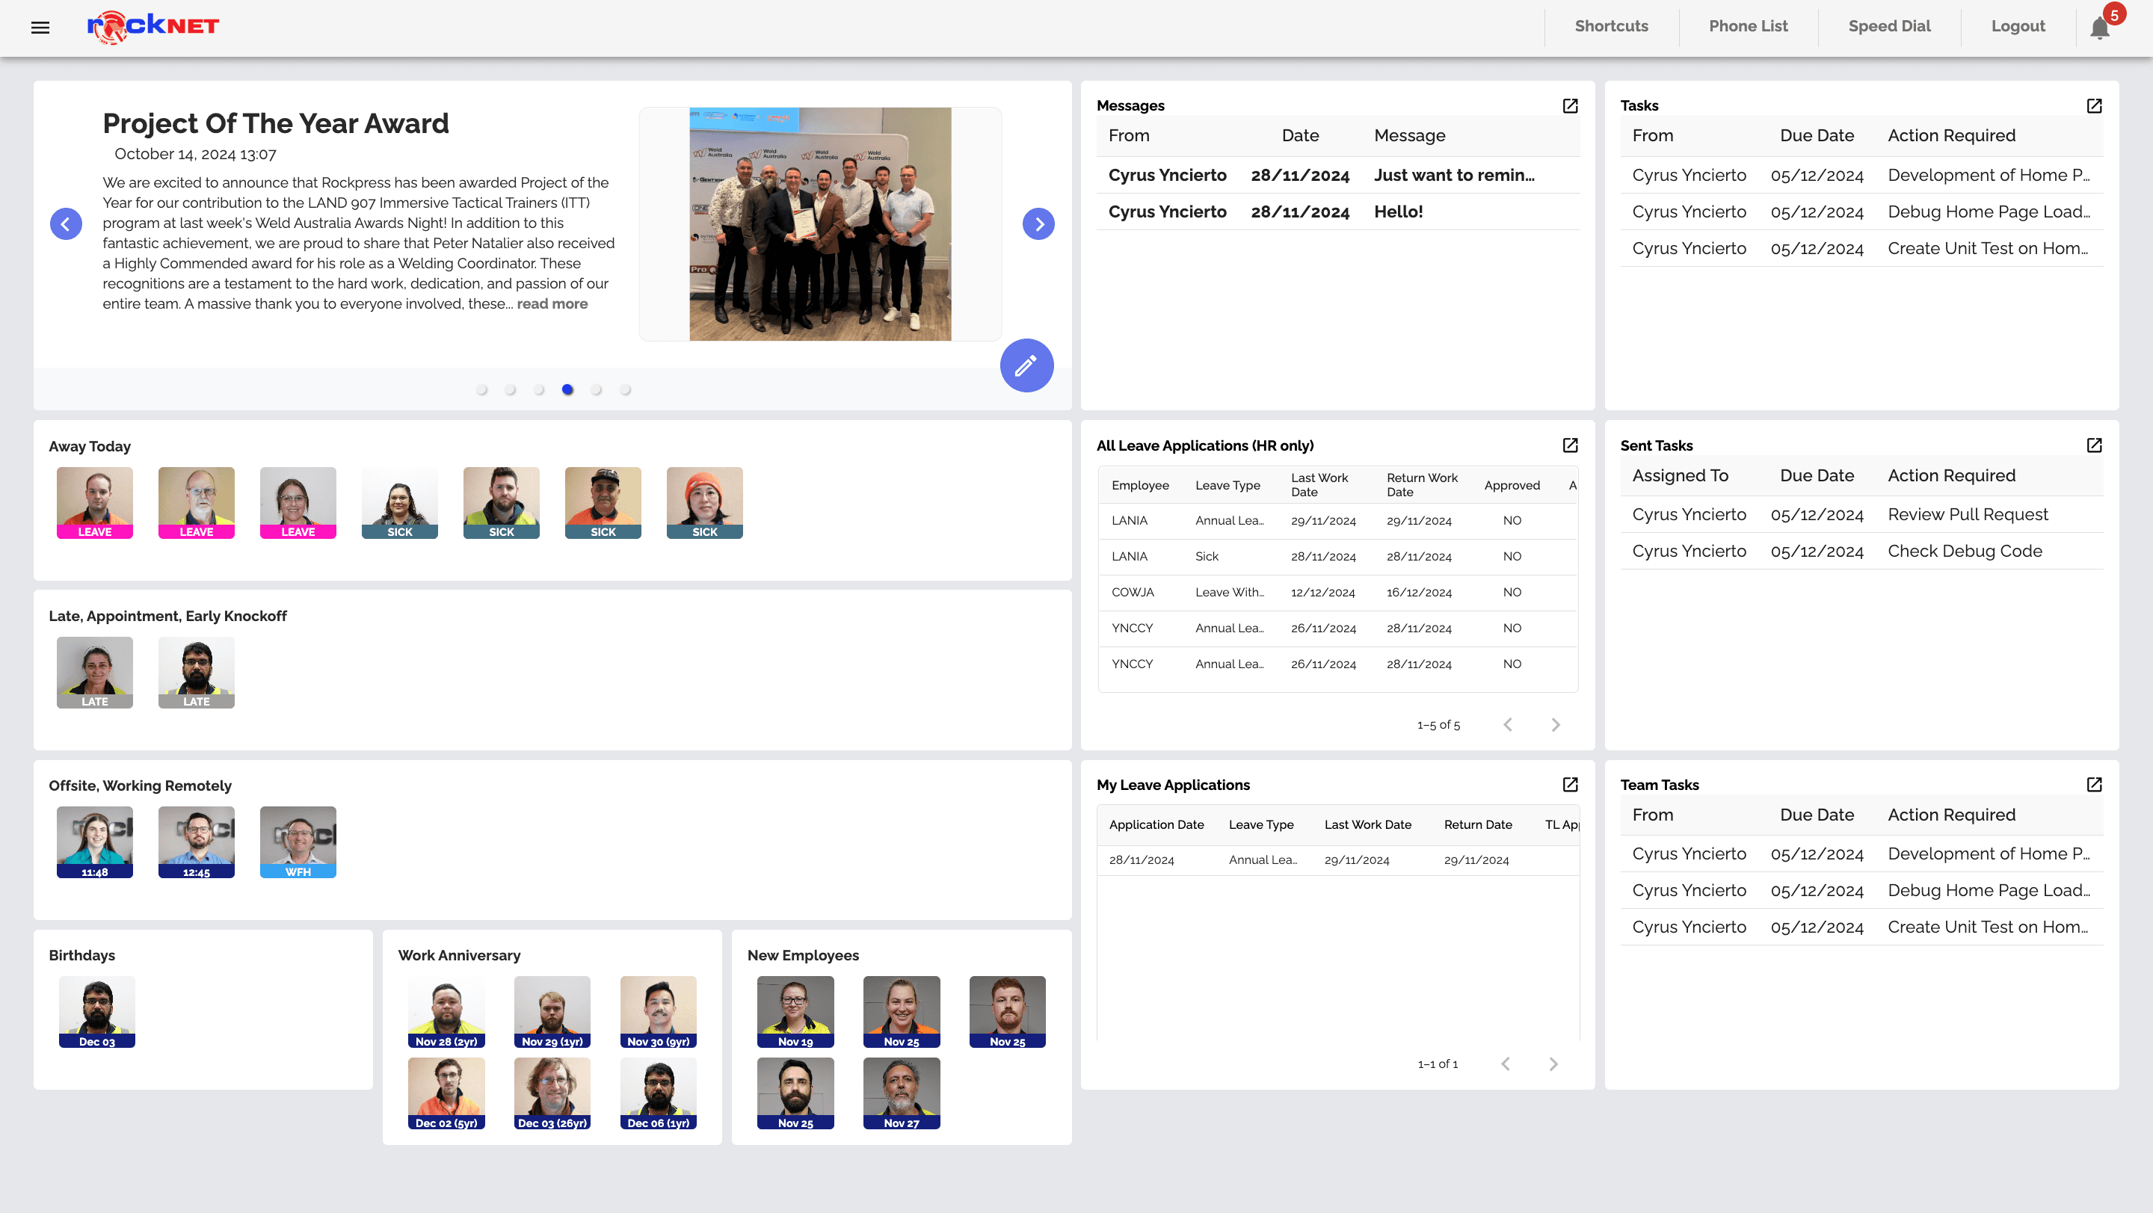Image resolution: width=2153 pixels, height=1213 pixels.
Task: Sort by Leave Type in All Leave Applications
Action: click(1227, 485)
